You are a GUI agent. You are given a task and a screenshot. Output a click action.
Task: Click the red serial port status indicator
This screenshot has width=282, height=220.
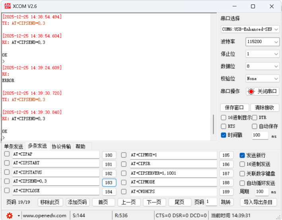(x=251, y=92)
